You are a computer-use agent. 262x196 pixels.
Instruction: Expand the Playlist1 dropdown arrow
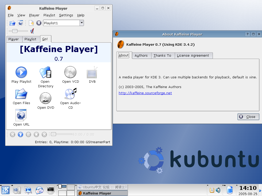point(82,23)
